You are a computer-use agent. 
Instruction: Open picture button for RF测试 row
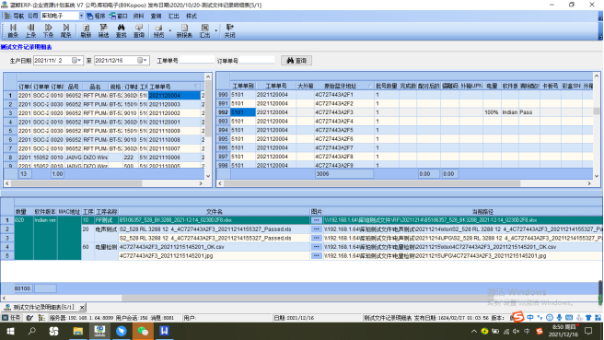click(x=316, y=220)
